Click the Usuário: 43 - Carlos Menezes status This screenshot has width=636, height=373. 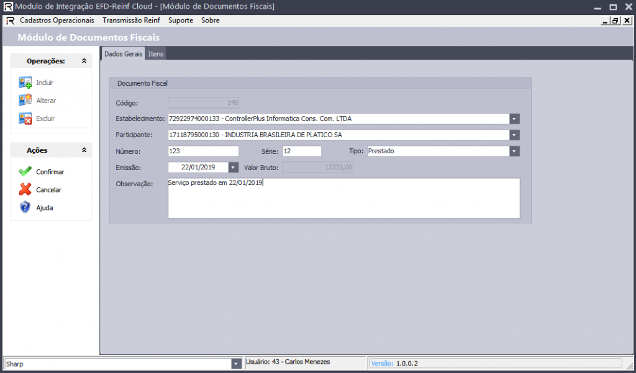pos(288,362)
